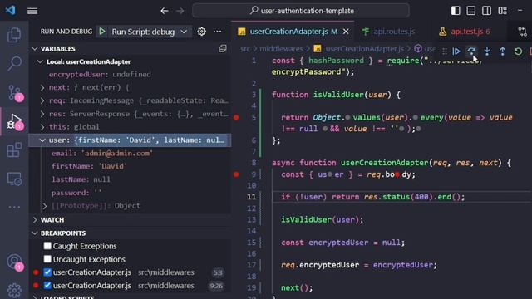Place cursor on line 13 isValidUser(user)
This screenshot has width=532, height=299.
pos(322,219)
